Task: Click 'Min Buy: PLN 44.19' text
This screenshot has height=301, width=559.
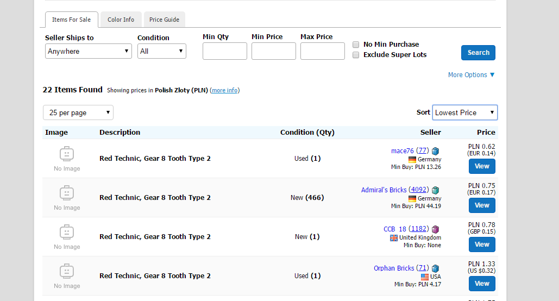Action: (416, 206)
